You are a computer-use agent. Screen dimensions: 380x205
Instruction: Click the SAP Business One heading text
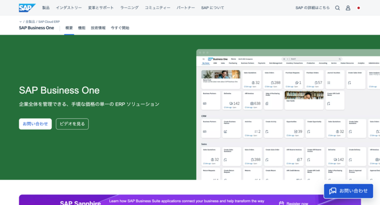59,90
